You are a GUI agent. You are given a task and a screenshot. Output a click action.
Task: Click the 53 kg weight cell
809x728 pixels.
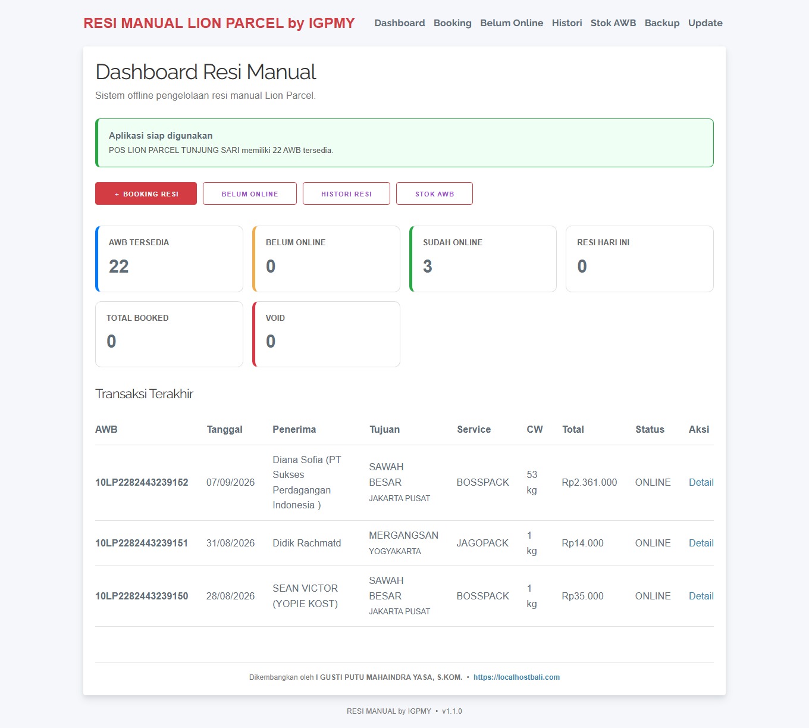tap(532, 482)
